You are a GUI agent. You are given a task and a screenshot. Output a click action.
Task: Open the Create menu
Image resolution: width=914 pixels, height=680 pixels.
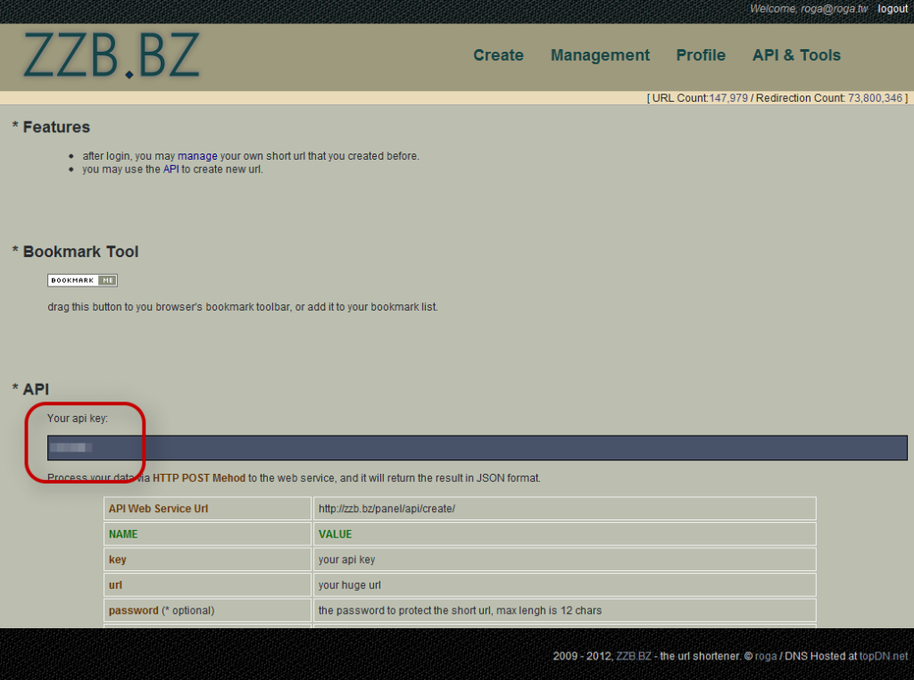click(x=498, y=55)
